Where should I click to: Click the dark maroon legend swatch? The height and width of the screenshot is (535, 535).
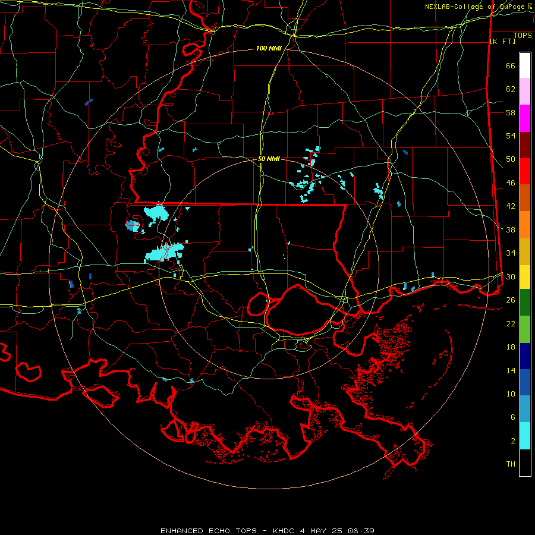[x=525, y=146]
